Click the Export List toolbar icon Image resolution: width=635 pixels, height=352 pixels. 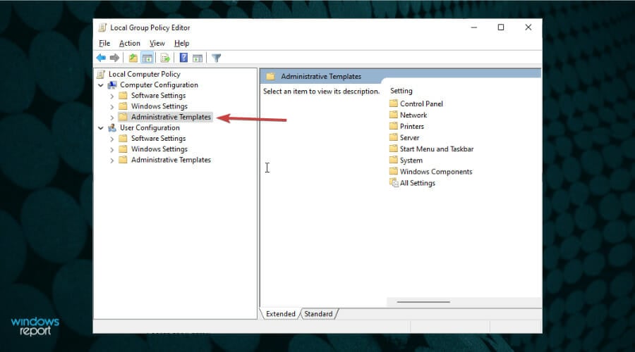point(165,58)
